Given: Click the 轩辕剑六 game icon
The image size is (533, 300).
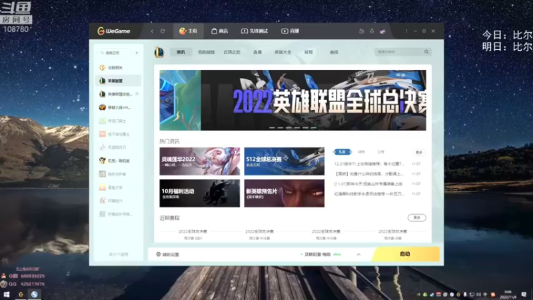Looking at the screenshot, I should tap(103, 201).
